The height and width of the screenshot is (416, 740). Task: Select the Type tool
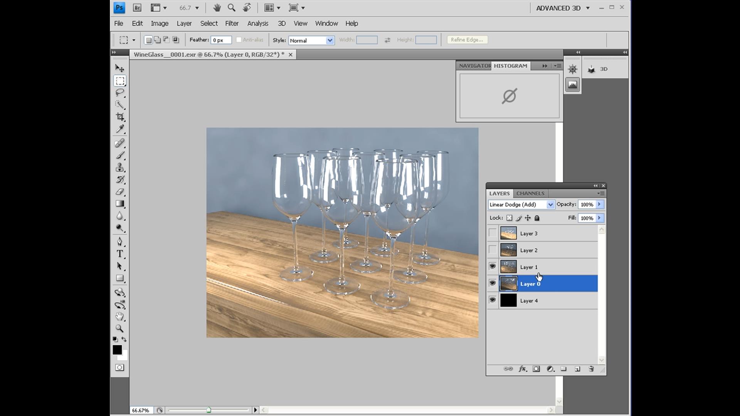(120, 254)
